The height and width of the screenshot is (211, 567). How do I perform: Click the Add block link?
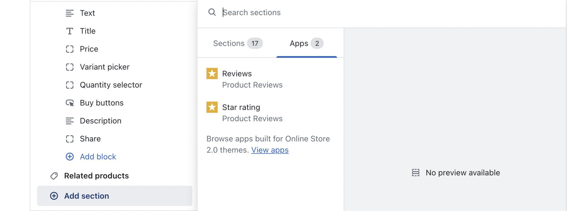(x=98, y=157)
